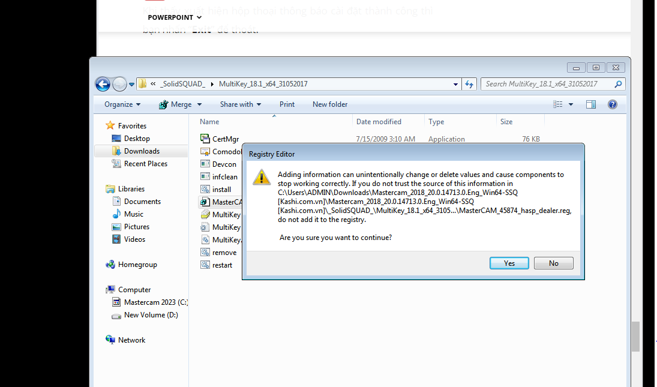This screenshot has width=657, height=387.
Task: Open the change view options dropdown arrow
Action: (x=571, y=104)
